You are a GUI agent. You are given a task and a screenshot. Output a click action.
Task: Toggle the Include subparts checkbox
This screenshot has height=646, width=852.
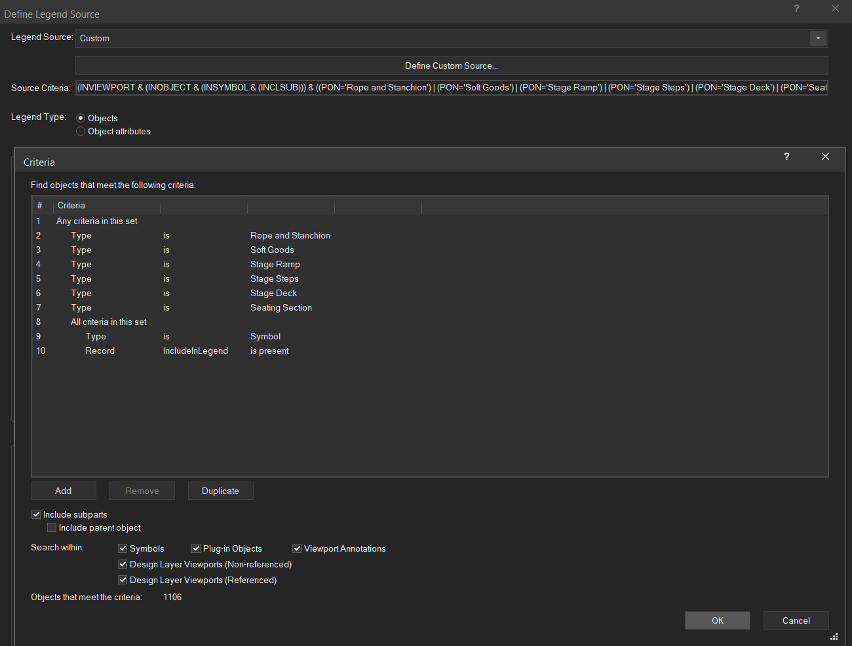click(37, 515)
